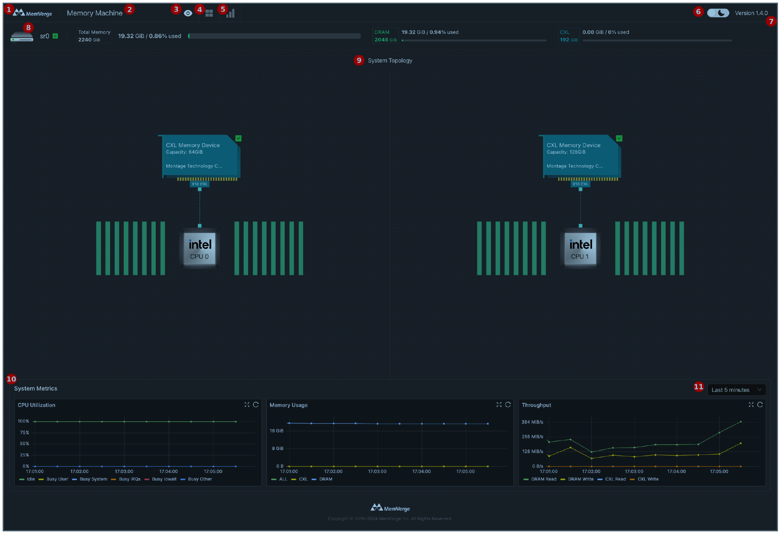Toggle the ALL series in Memory Usage legend
781x534 pixels.
tap(279, 479)
